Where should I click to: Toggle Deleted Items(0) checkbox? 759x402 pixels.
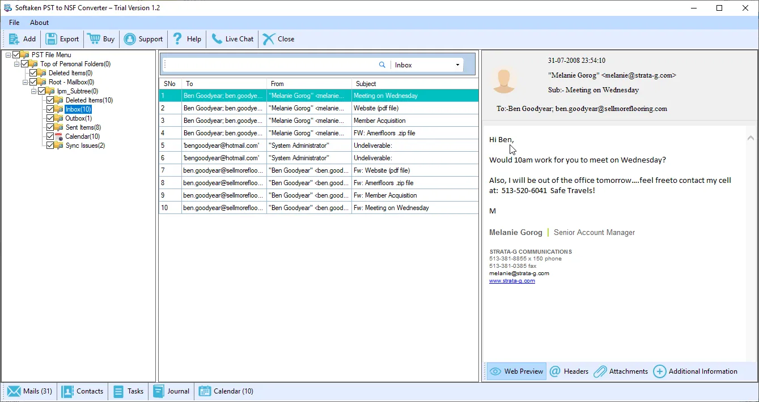(33, 73)
